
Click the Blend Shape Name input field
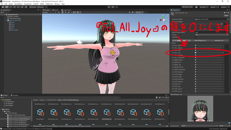click(x=212, y=32)
